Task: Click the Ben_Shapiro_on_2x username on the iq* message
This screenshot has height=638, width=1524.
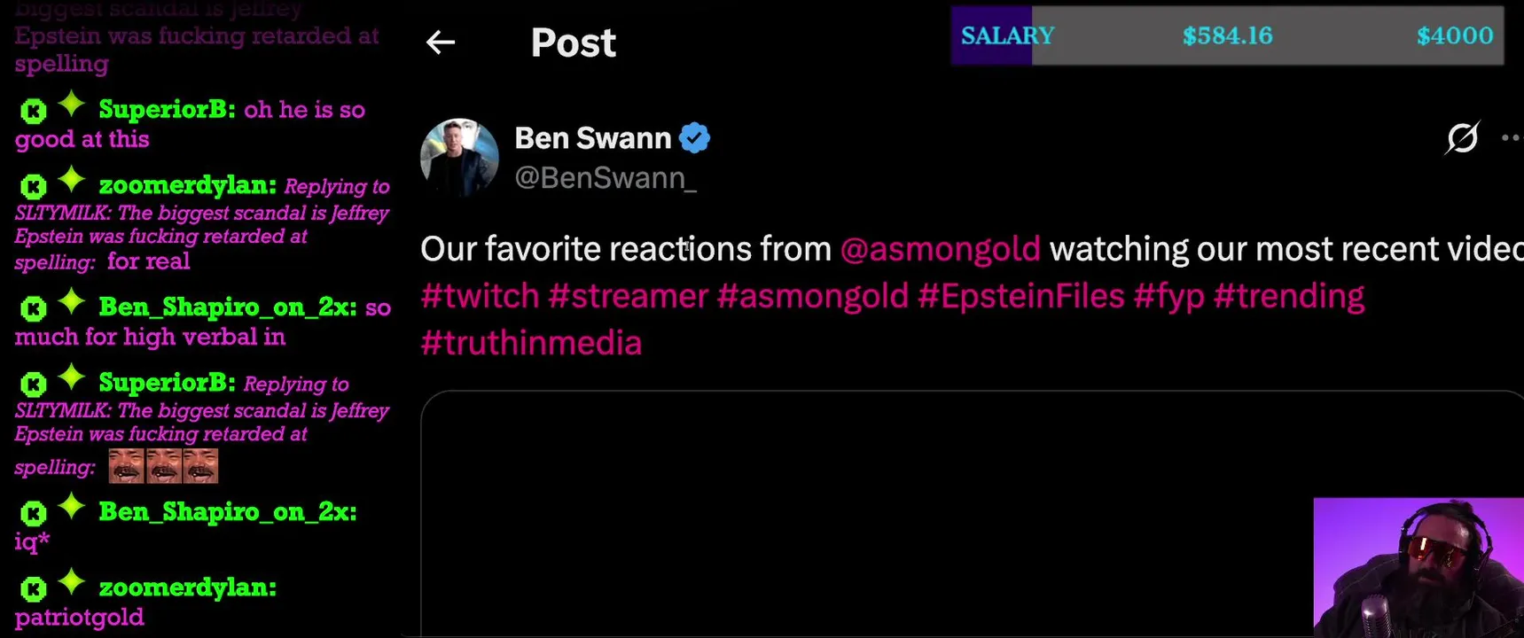Action: [x=228, y=512]
